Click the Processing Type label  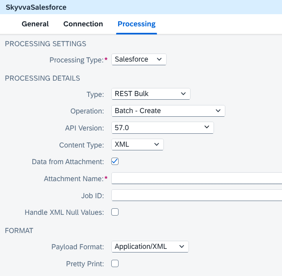coord(76,60)
